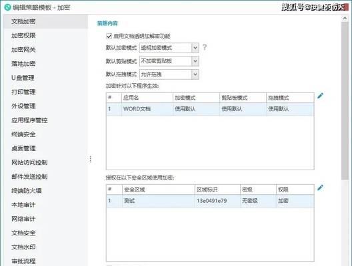352x266 pixels.
Task: Open 打印管理 settings
Action: (23, 92)
